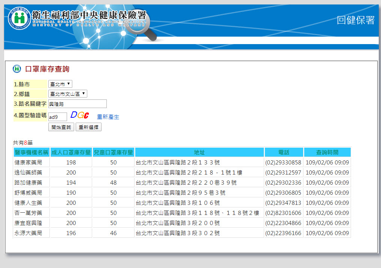Click address 興隆路3段106號

[178, 203]
